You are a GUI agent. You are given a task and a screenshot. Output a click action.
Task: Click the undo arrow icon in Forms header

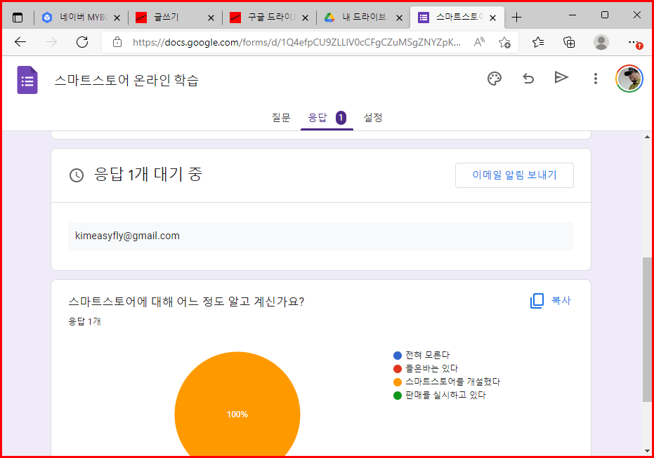[528, 79]
